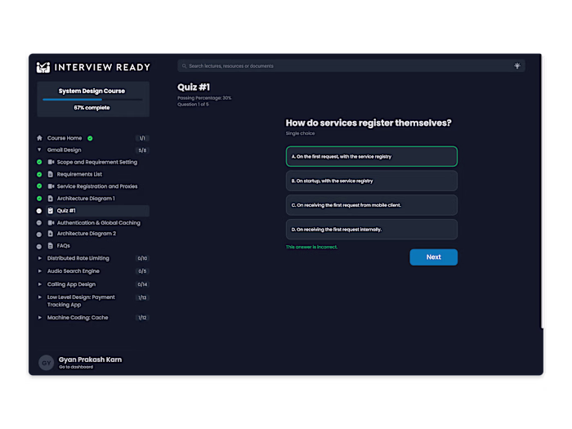Screen dimensions: 572x429
Task: Click the 0/14 count beside Calling App Design
Action: [142, 284]
